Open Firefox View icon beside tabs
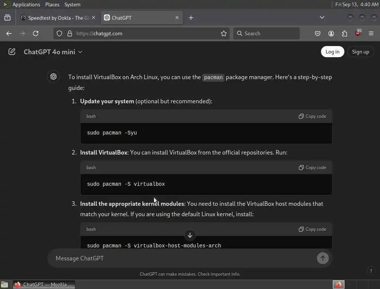This screenshot has height=289, width=380. (7, 18)
